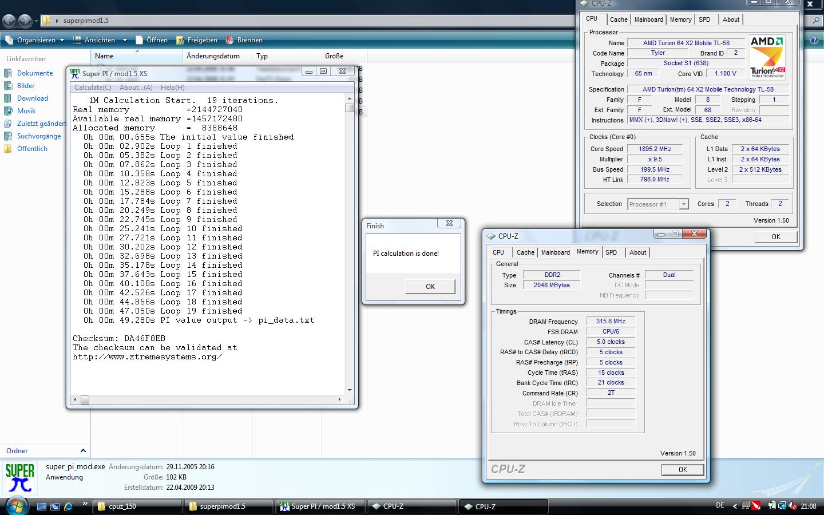The height and width of the screenshot is (515, 824).
Task: Open About...(A) menu in Super PI
Action: (x=136, y=88)
